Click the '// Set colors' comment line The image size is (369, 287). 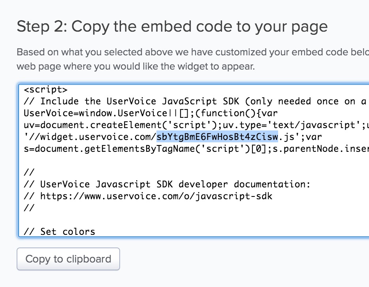pyautogui.click(x=59, y=231)
